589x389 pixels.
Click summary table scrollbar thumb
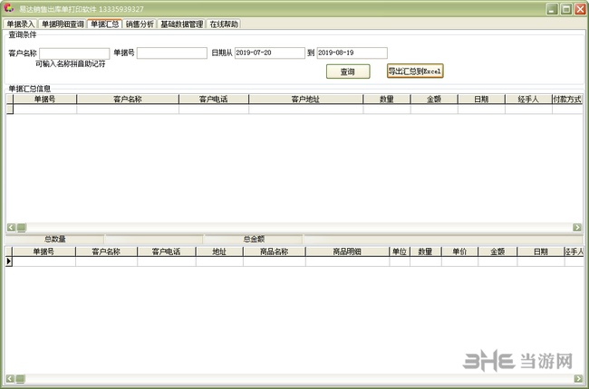click(x=22, y=227)
